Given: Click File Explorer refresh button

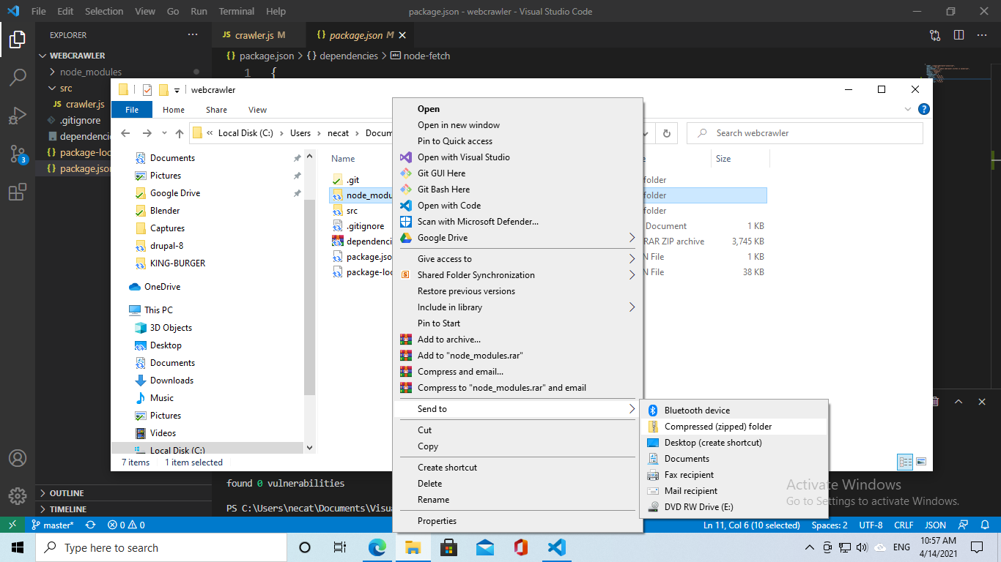Looking at the screenshot, I should click(x=666, y=133).
